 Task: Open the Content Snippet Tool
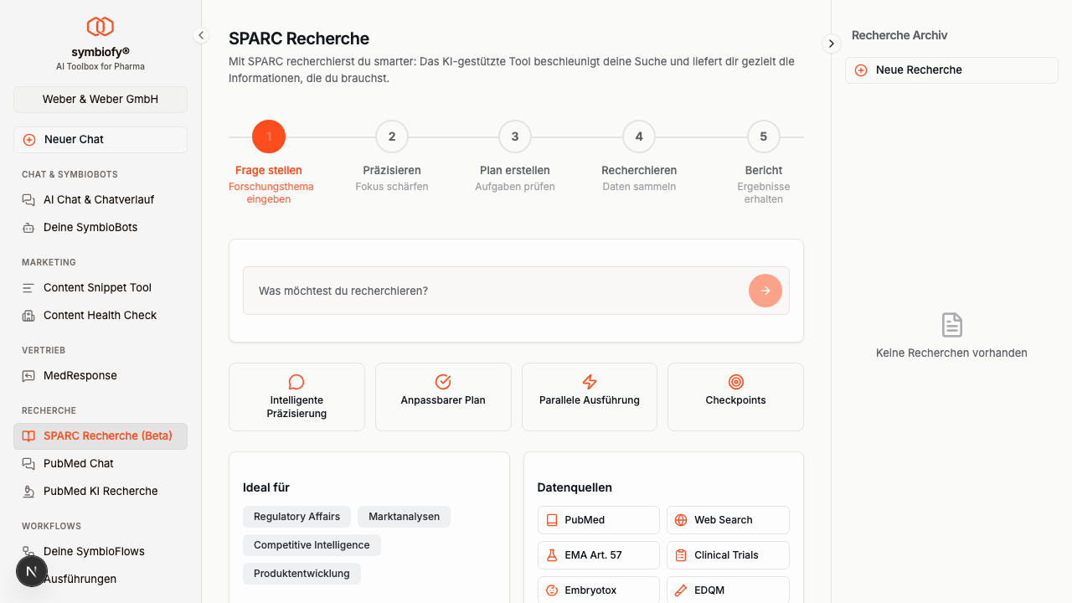click(97, 287)
